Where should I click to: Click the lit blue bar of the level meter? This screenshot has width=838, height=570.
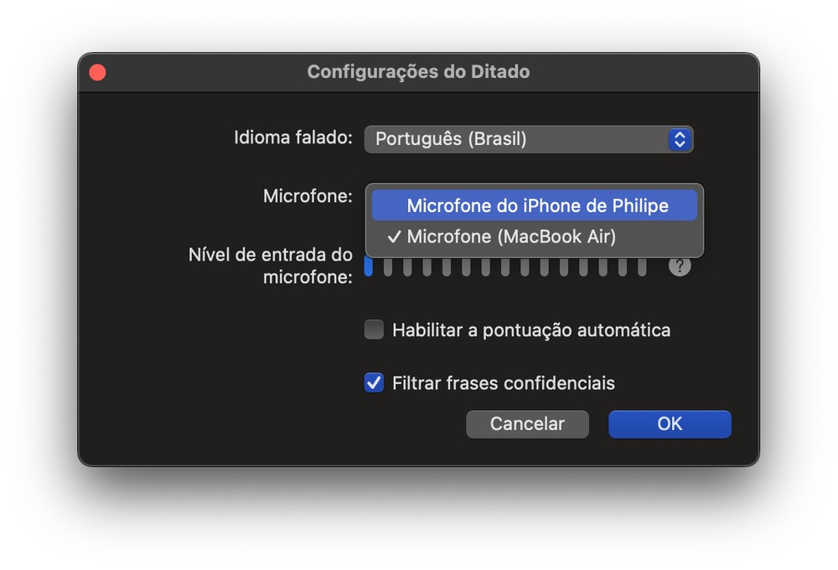pyautogui.click(x=369, y=267)
